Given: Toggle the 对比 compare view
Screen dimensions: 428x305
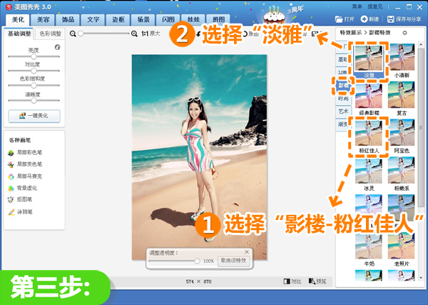Looking at the screenshot, I should tap(292, 281).
